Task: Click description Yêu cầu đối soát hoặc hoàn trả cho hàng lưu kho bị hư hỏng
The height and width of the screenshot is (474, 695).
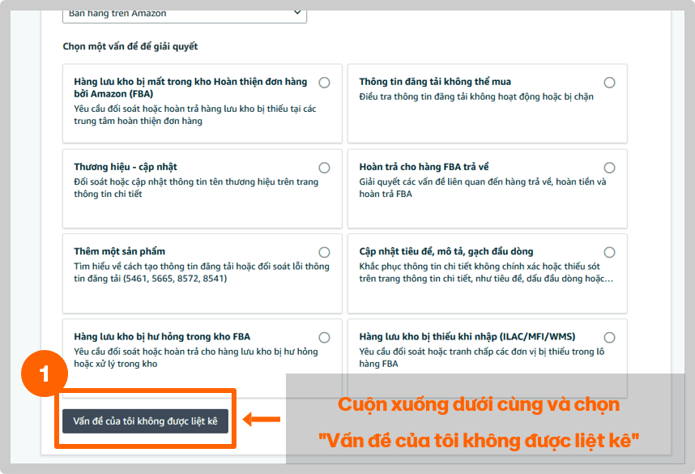Action: (x=196, y=358)
